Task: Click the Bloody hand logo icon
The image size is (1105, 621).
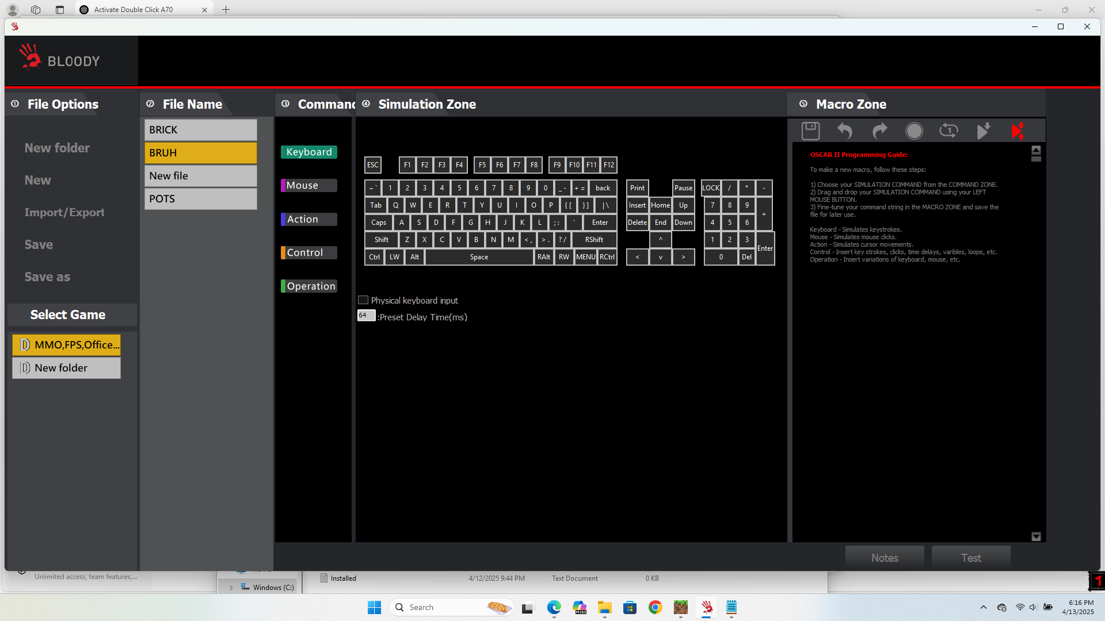Action: (x=30, y=57)
